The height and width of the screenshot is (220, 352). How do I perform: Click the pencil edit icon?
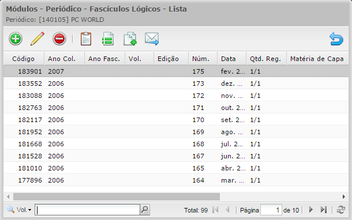(x=38, y=39)
